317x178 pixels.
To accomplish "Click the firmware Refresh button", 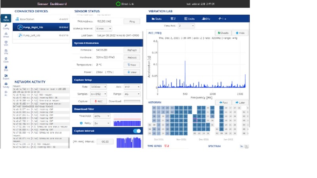I will click(132, 50).
